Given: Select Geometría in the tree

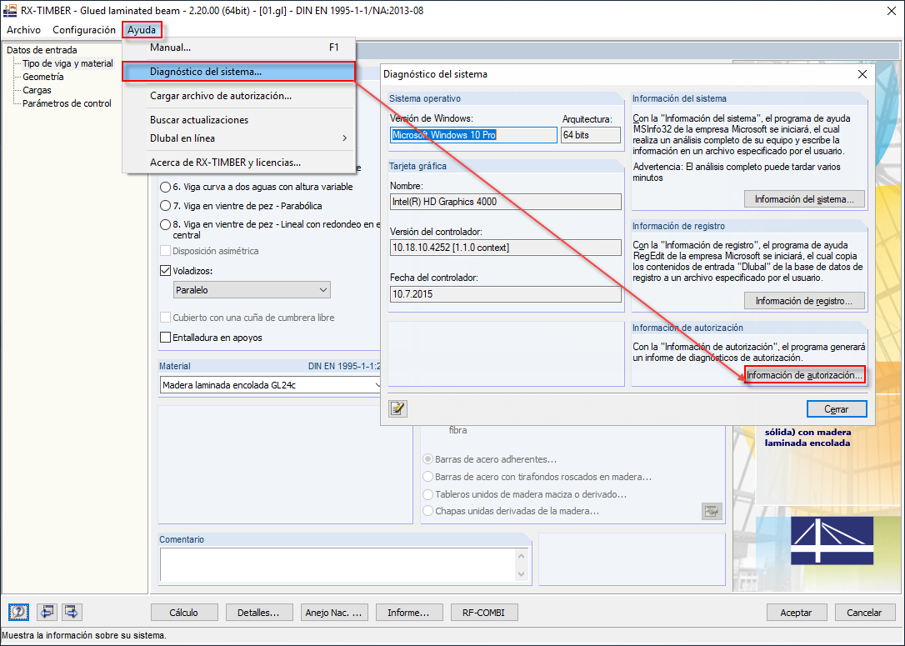Looking at the screenshot, I should (x=42, y=77).
